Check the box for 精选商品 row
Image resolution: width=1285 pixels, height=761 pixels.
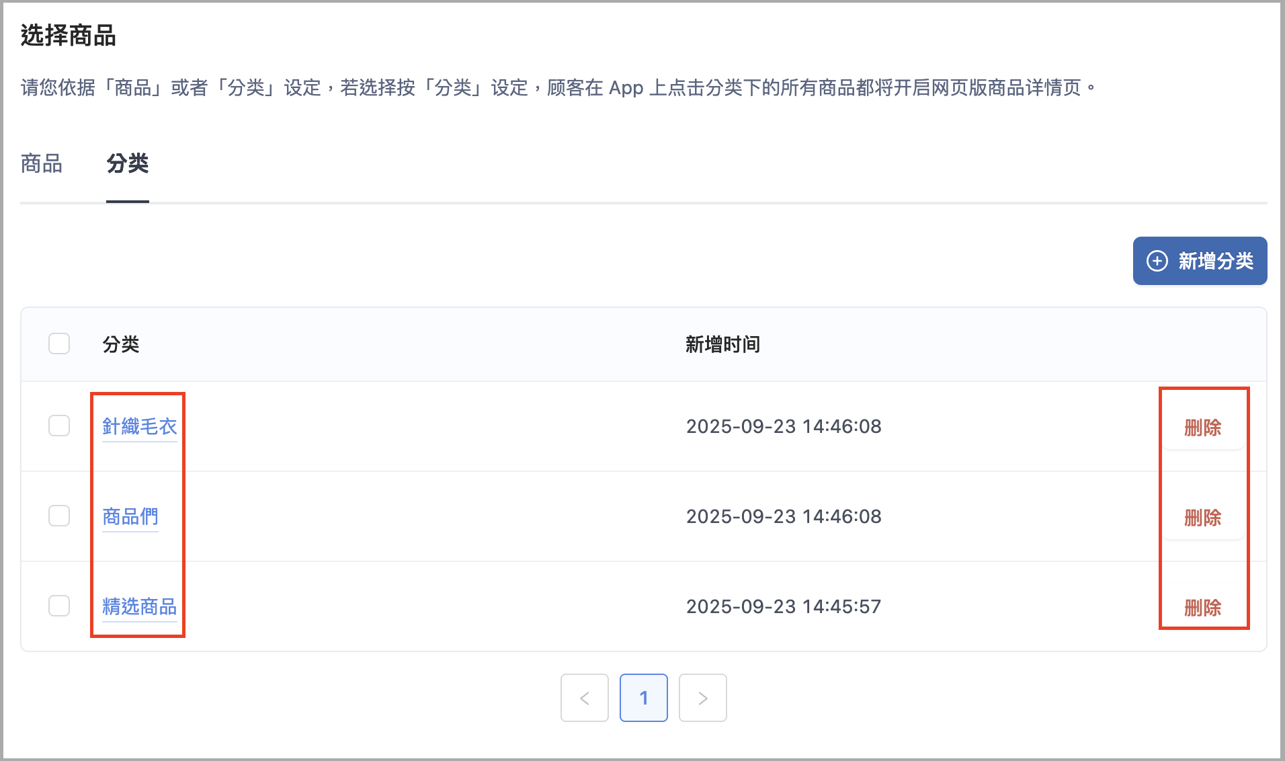tap(59, 606)
